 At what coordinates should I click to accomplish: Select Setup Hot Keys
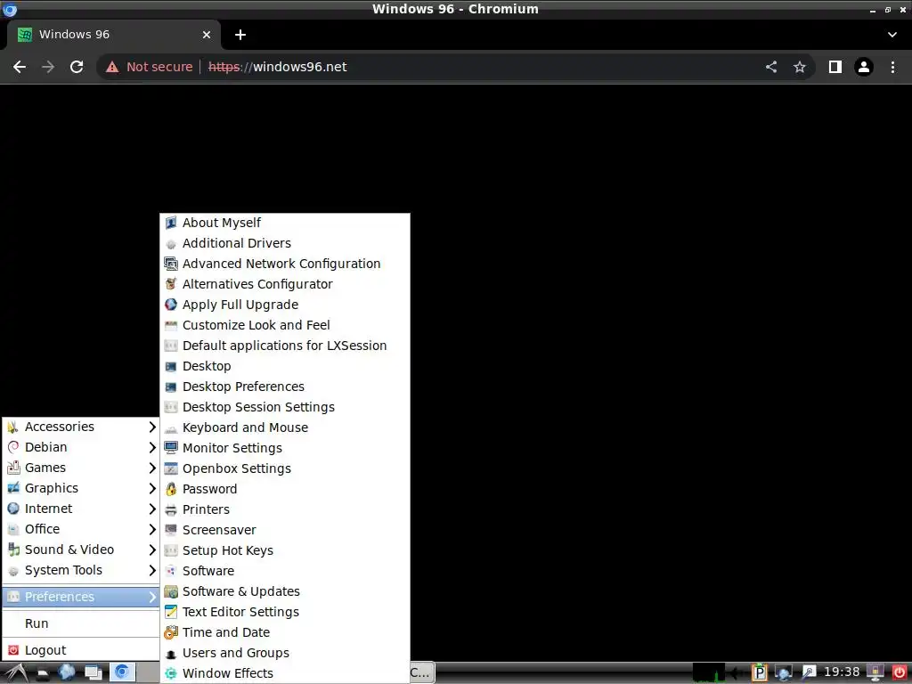click(285, 550)
